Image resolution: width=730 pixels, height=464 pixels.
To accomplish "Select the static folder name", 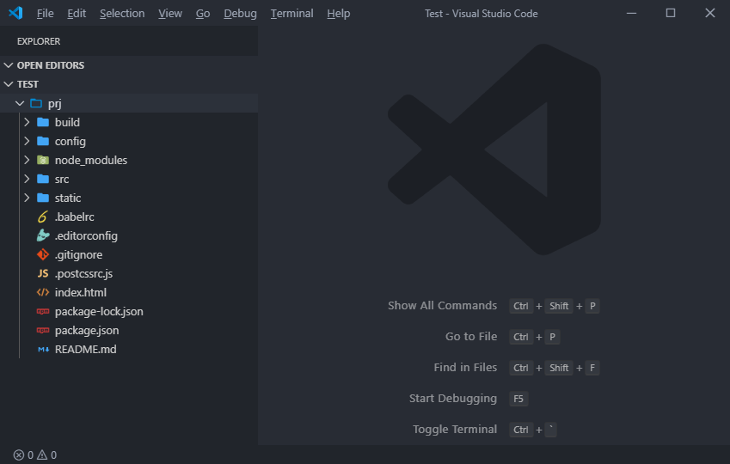I will click(x=68, y=198).
